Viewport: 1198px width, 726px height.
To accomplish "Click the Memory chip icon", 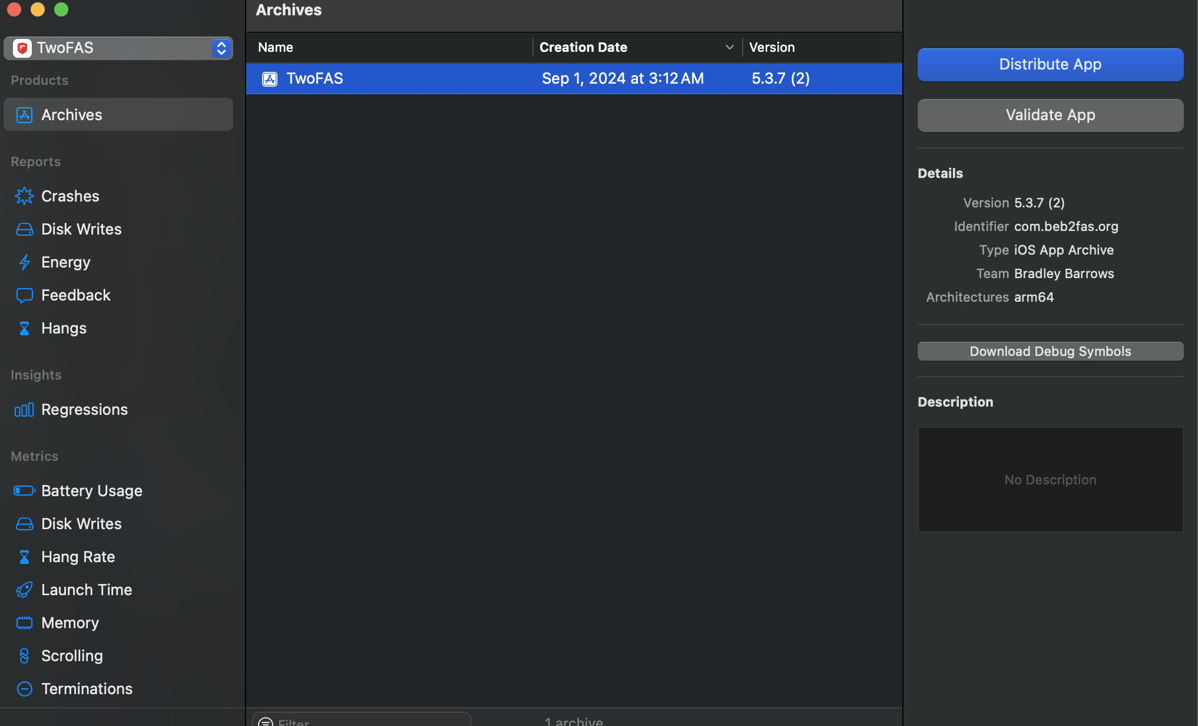I will (24, 623).
